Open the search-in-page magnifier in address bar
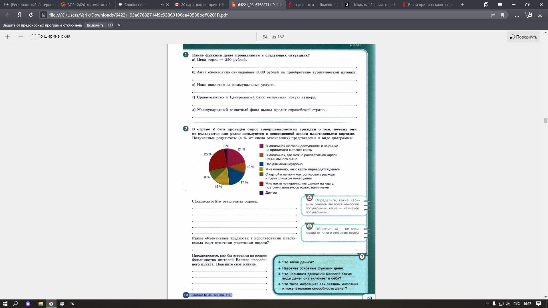The image size is (548, 308). 492,15
